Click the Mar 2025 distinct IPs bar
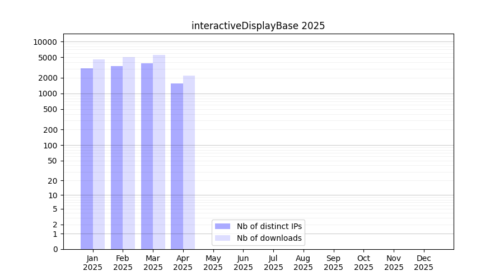 (x=147, y=156)
